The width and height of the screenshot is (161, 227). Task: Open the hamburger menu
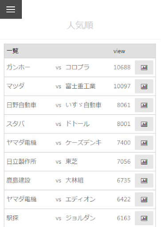tap(11, 9)
